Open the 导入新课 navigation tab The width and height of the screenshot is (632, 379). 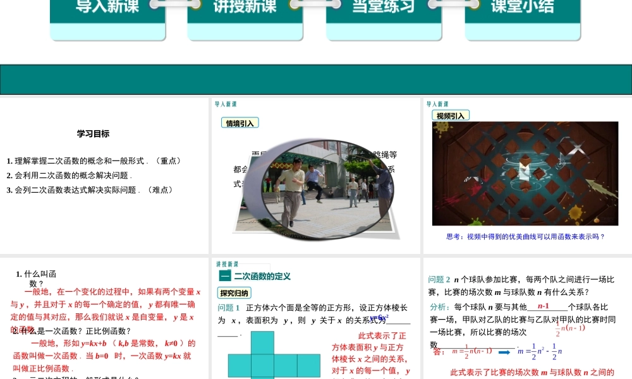click(107, 20)
